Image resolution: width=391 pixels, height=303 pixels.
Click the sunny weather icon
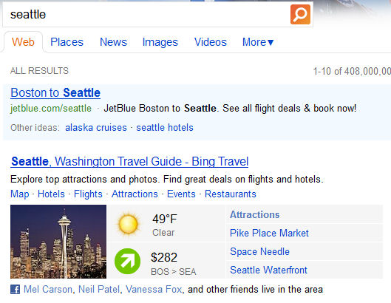(x=128, y=224)
